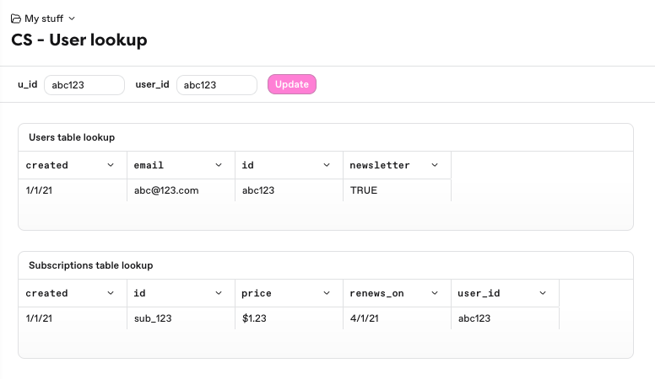Image resolution: width=655 pixels, height=379 pixels.
Task: Open newsletter column dropdown arrow
Action: 435,165
